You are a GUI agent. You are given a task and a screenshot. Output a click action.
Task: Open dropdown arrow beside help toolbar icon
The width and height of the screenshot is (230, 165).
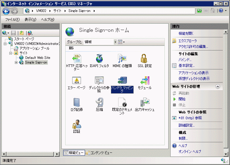tap(226, 11)
